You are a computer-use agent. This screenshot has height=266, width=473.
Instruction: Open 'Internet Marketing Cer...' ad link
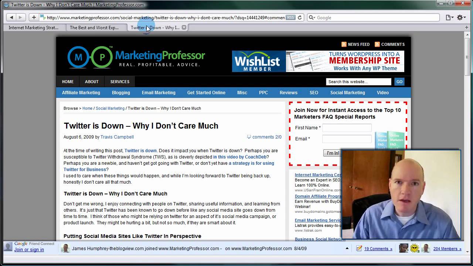tap(318, 175)
